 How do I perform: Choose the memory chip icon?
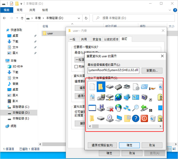(x=118, y=87)
